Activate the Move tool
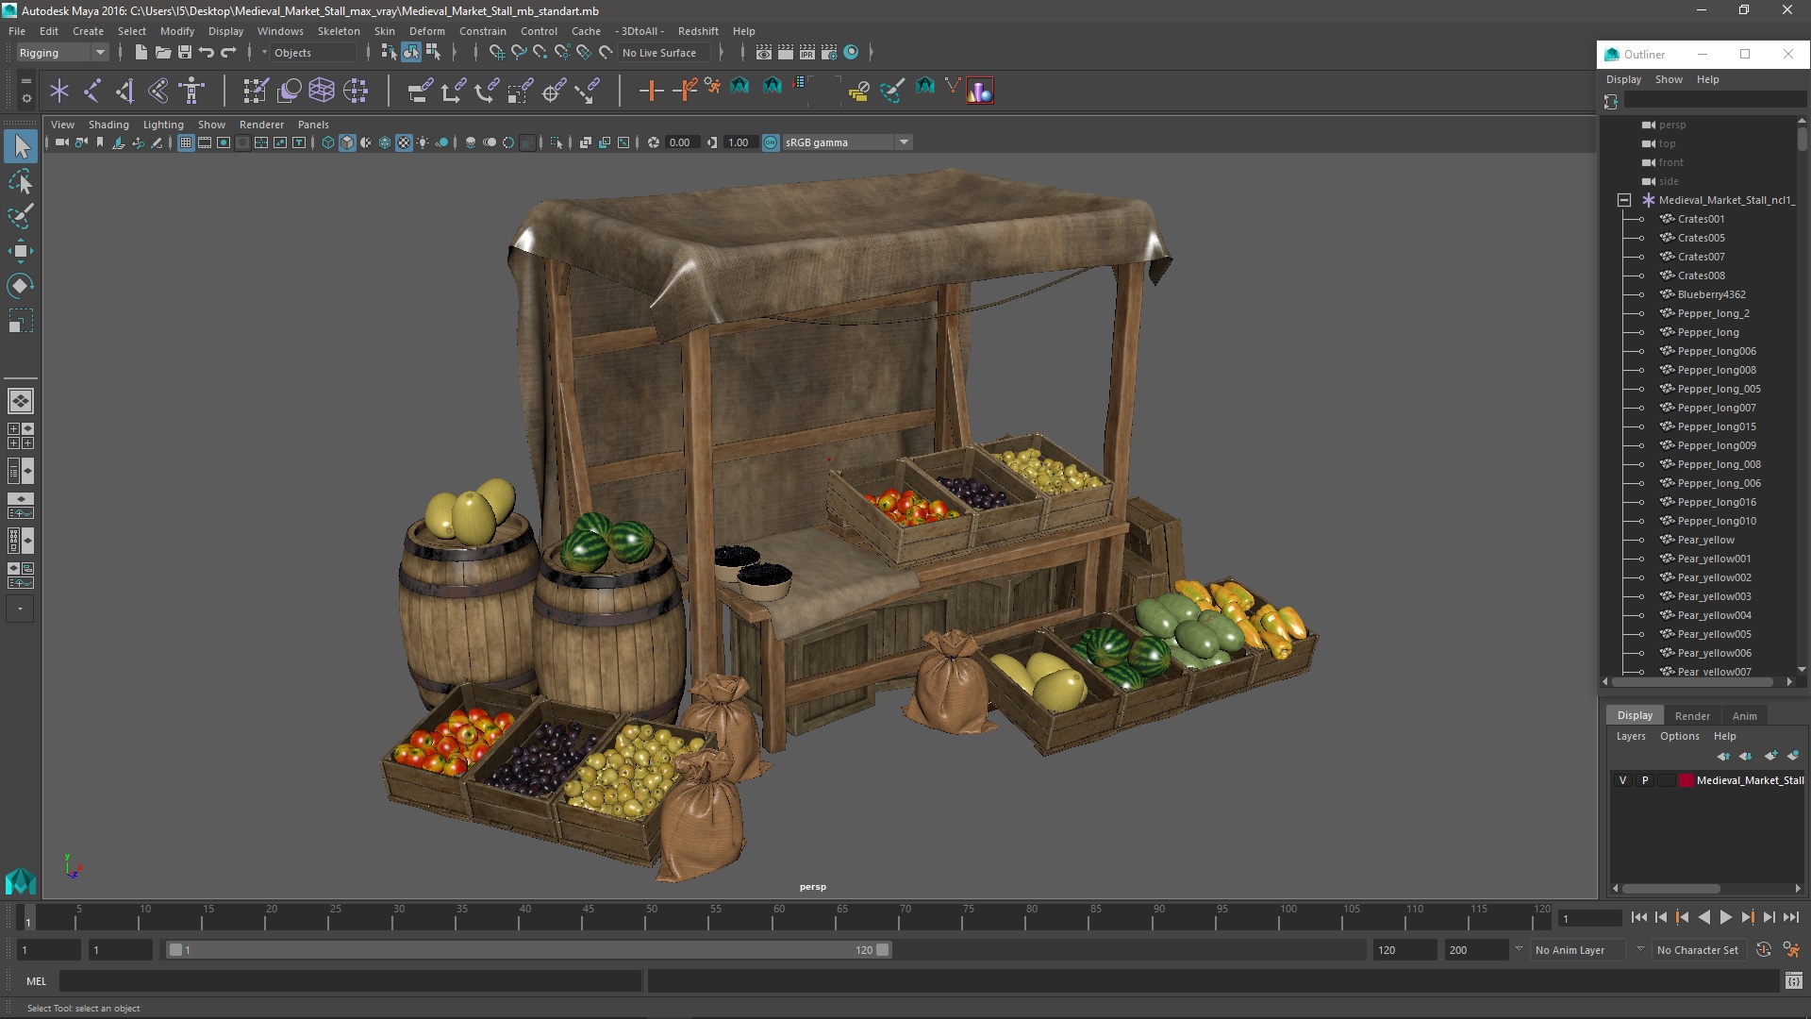The width and height of the screenshot is (1811, 1019). point(21,251)
